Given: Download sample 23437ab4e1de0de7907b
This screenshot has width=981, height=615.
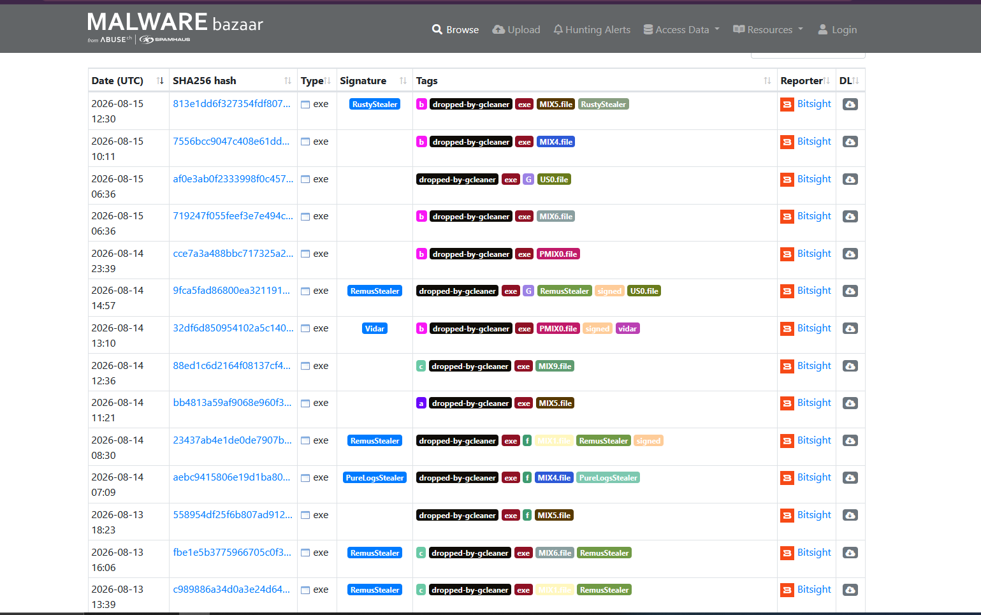Looking at the screenshot, I should coord(850,440).
